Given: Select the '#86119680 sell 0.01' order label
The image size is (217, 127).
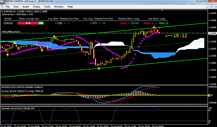Looking at the screenshot, I should pos(11,32).
